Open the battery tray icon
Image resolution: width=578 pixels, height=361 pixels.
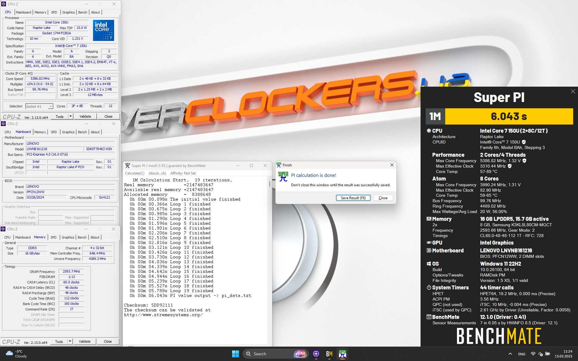tap(548, 354)
